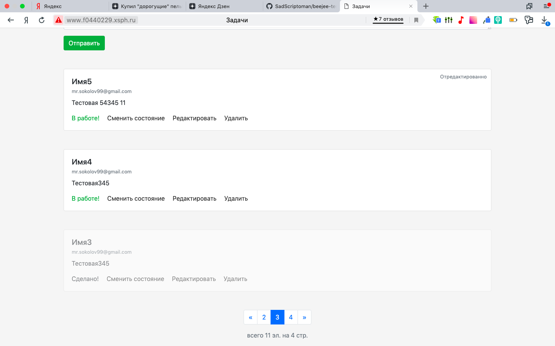This screenshot has width=555, height=346.
Task: Open the feedback chat icon in the toolbar
Action: (529, 20)
